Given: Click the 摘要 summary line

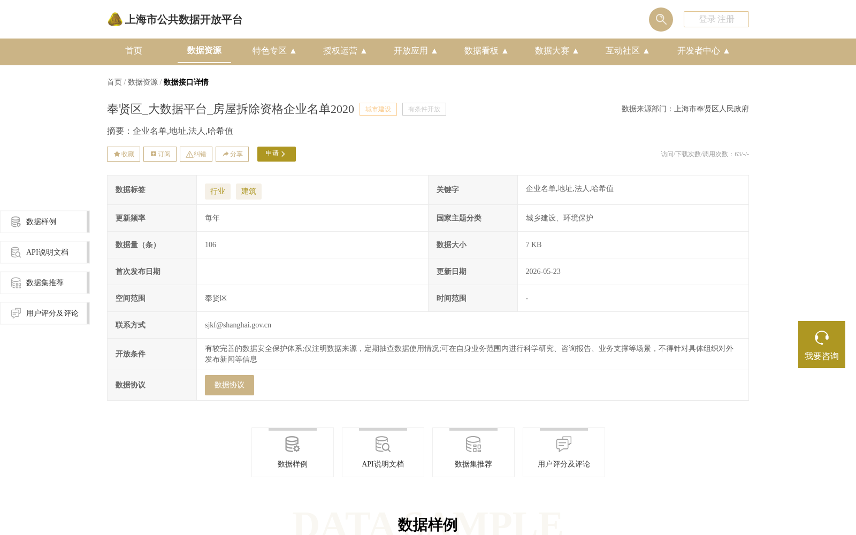Looking at the screenshot, I should point(170,131).
